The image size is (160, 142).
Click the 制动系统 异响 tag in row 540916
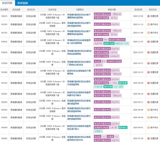click(x=101, y=40)
